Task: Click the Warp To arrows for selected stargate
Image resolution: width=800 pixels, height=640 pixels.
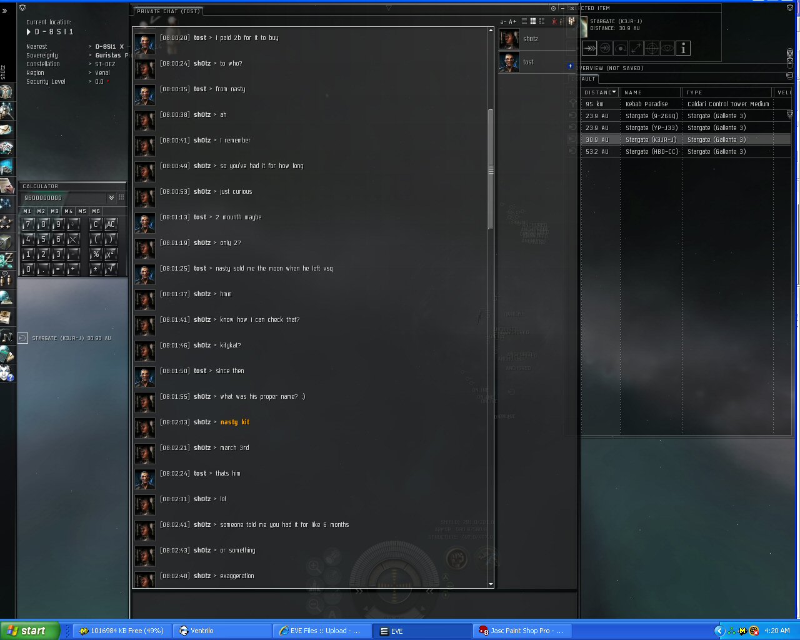Action: (x=589, y=48)
